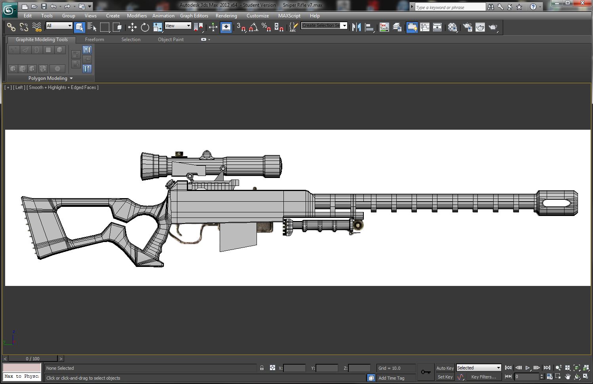This screenshot has width=593, height=384.
Task: Click the Key Filters button
Action: (483, 376)
